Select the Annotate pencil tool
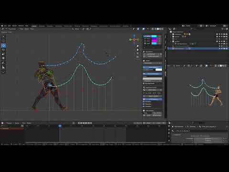Viewport: 229px width, 172px height. [3, 63]
